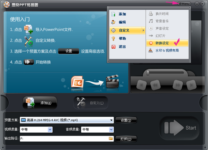The width and height of the screenshot is (208, 150).
Task: Click the skip-to-start playback button
Action: [x=141, y=85]
